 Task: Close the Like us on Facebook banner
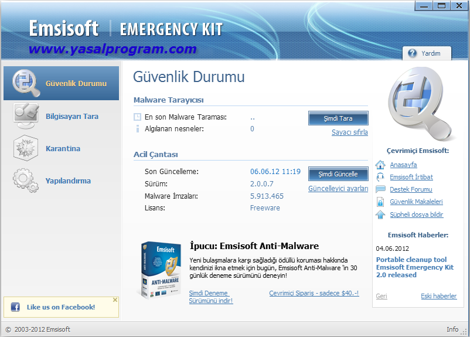(115, 299)
